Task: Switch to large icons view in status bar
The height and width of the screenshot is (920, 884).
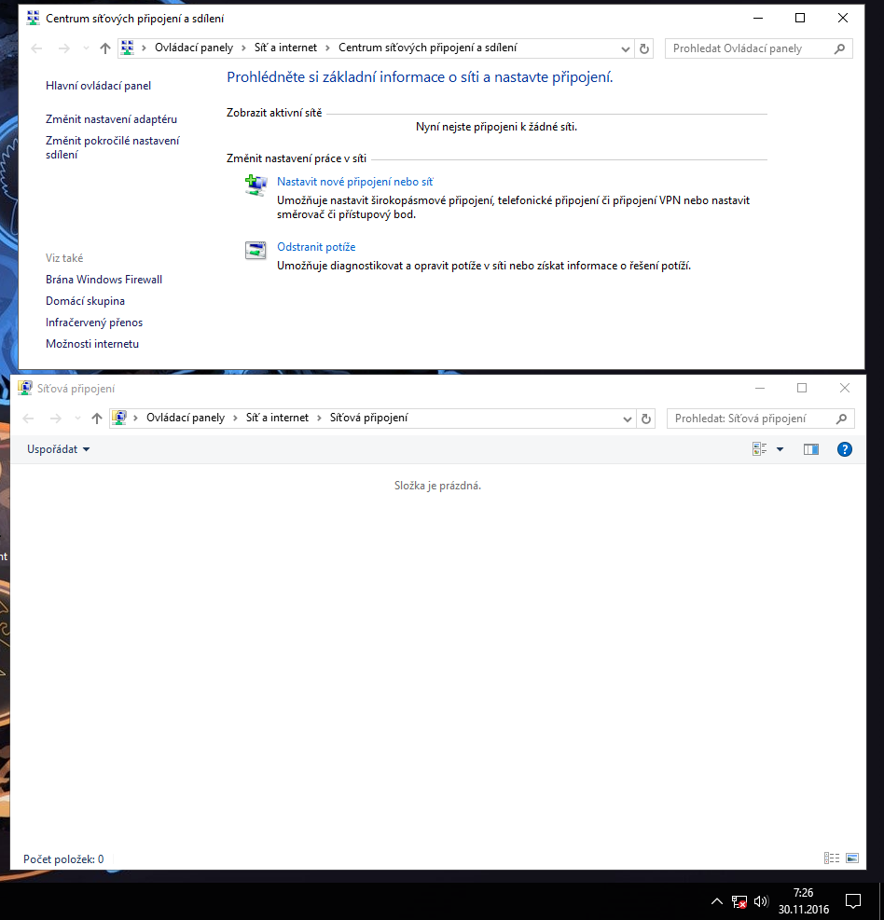Action: click(852, 858)
